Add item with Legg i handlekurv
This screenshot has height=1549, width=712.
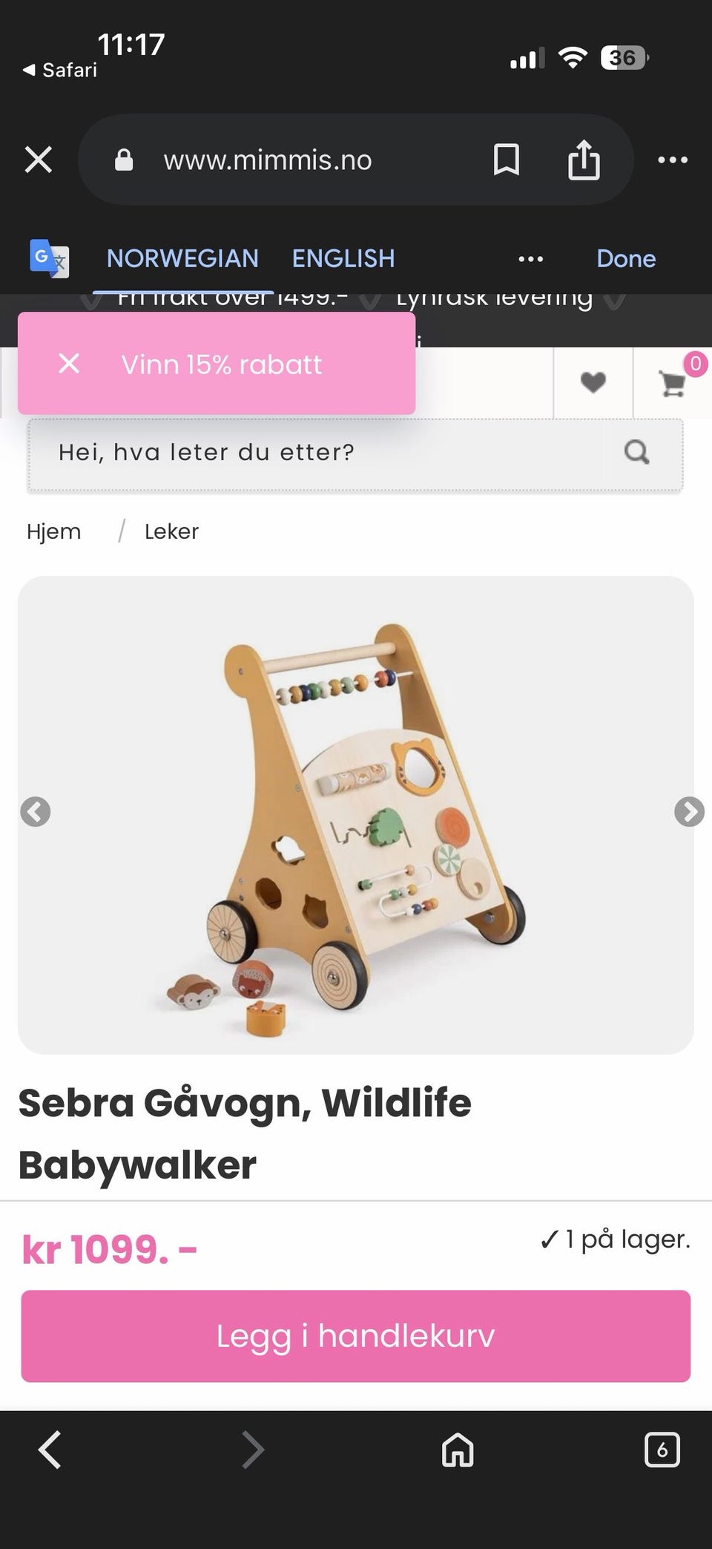[x=356, y=1336]
